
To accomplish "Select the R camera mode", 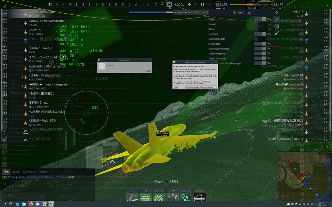I will 116,4.
